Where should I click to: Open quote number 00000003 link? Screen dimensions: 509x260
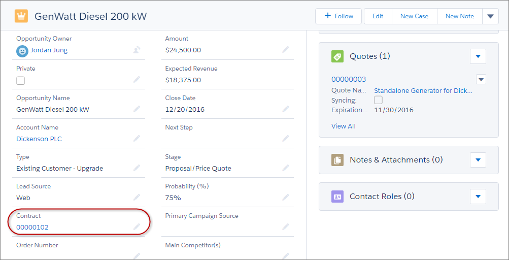(x=349, y=79)
